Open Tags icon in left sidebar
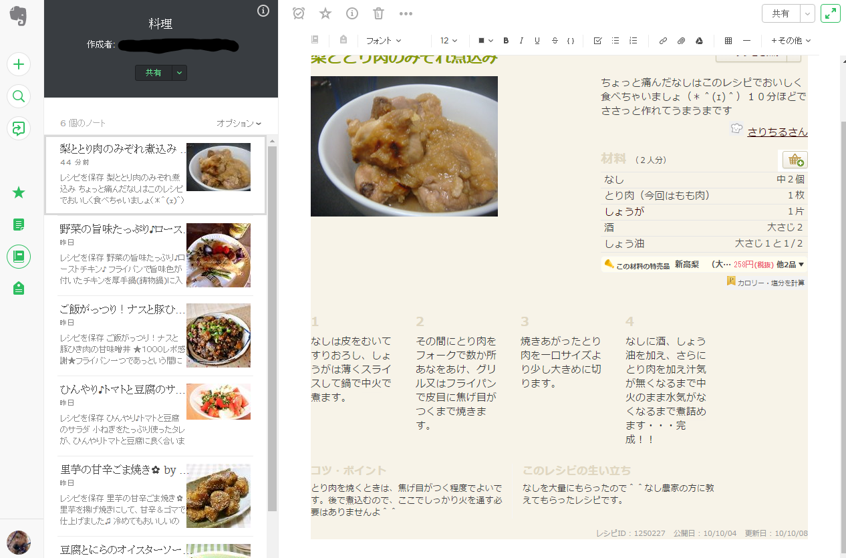 [x=19, y=289]
